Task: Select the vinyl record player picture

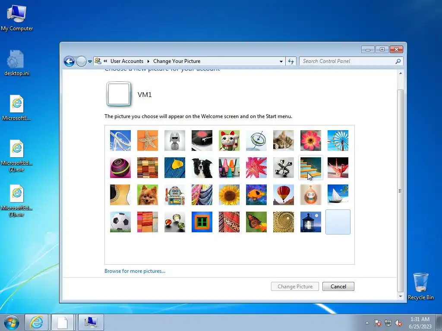Action: pyautogui.click(x=202, y=141)
